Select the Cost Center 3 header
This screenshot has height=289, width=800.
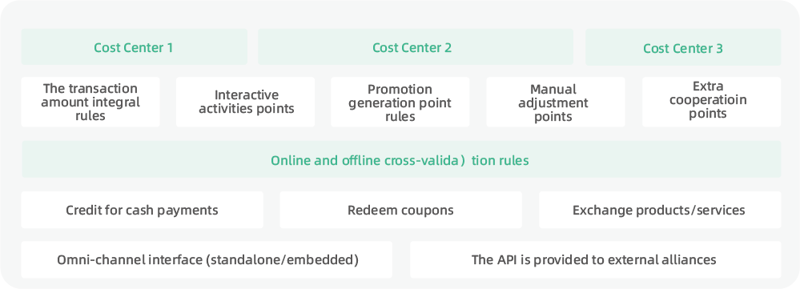(683, 47)
